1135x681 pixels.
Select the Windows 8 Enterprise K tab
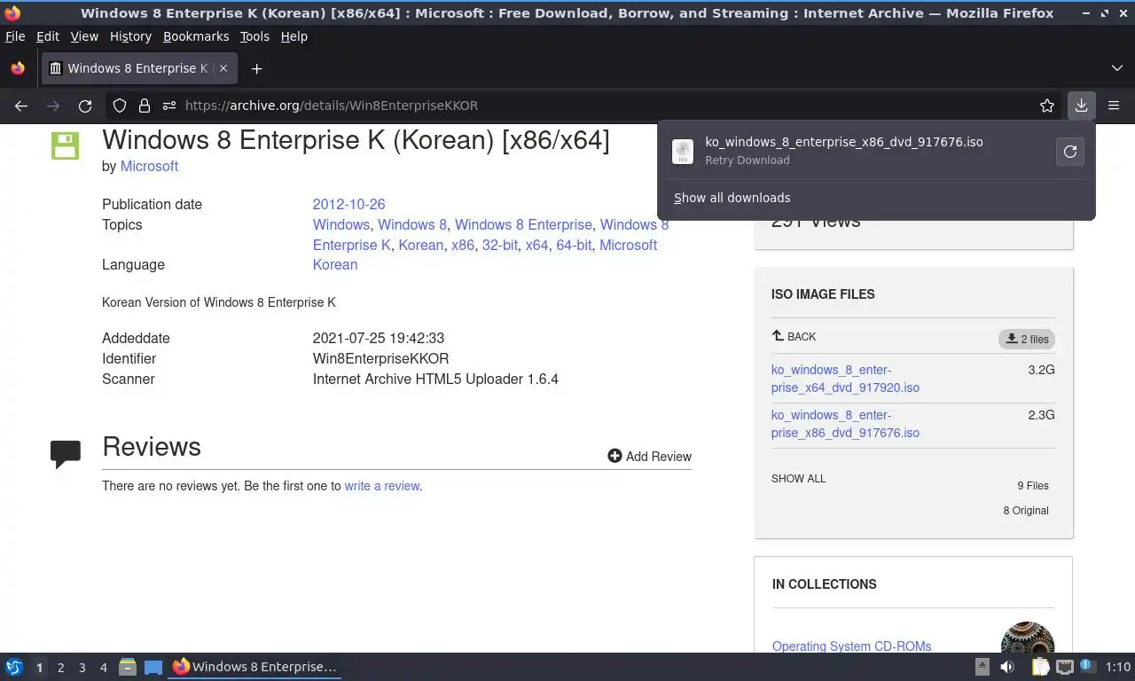pos(138,68)
